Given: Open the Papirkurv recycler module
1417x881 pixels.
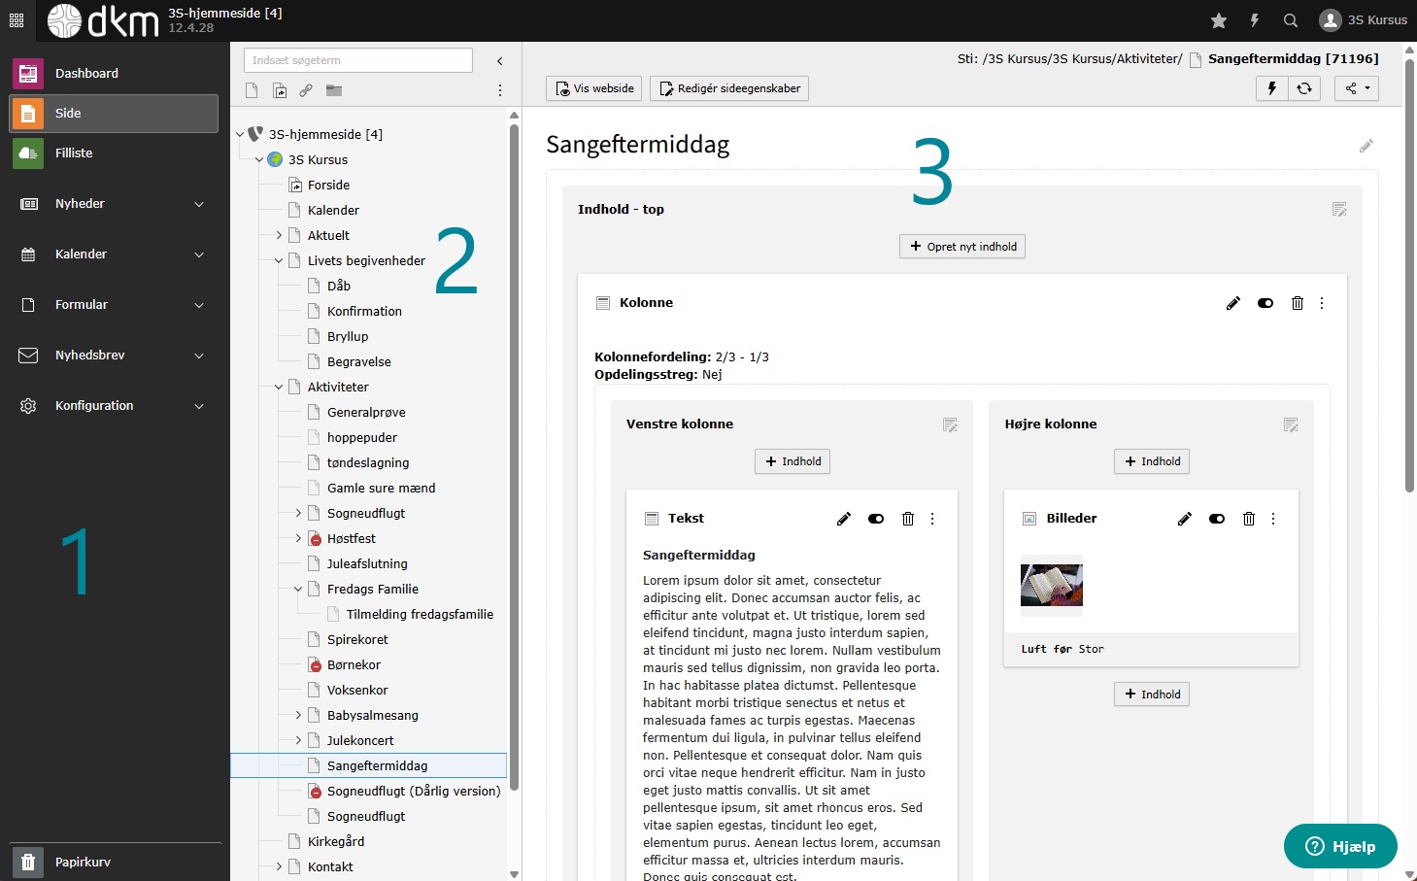Looking at the screenshot, I should 114,862.
